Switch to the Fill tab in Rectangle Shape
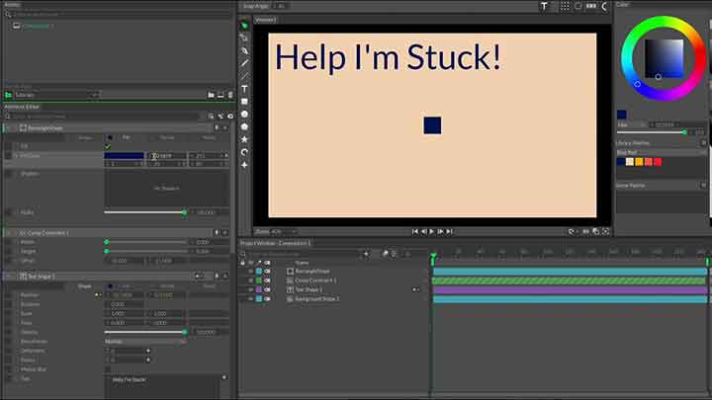The height and width of the screenshot is (400, 712). tap(127, 137)
